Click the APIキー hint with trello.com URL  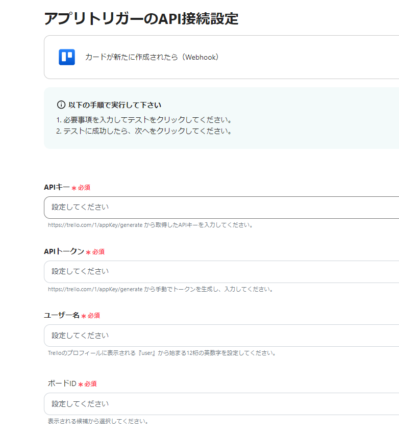pos(151,225)
